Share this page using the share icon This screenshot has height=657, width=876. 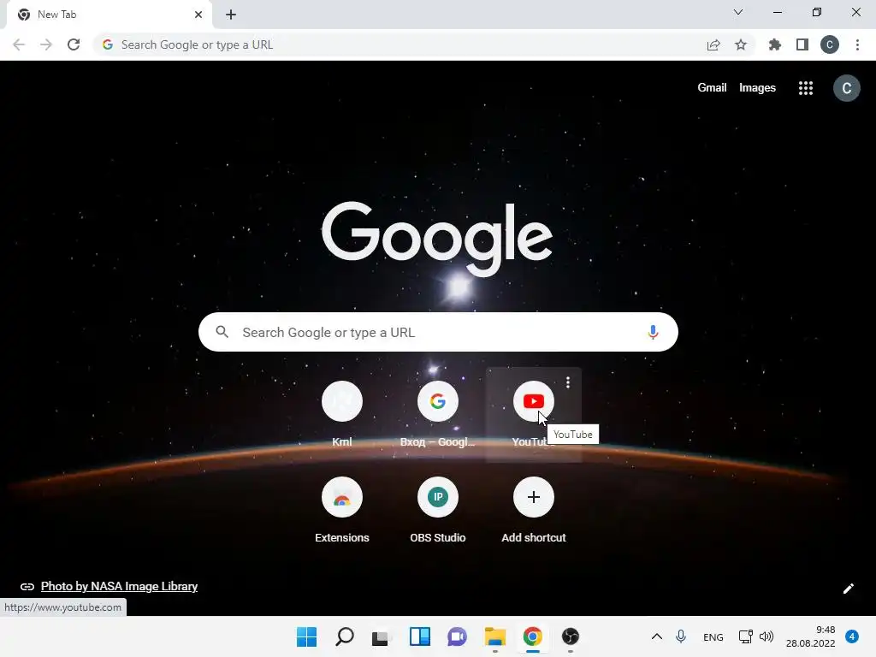point(713,44)
